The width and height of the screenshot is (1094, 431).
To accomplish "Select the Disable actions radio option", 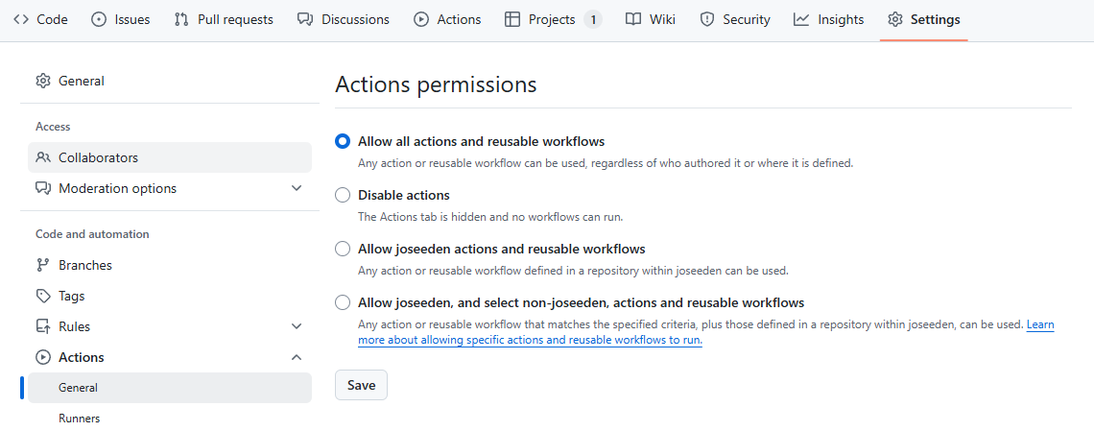I will click(x=343, y=195).
